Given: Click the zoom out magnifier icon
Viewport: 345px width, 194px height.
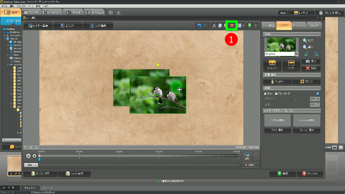Looking at the screenshot, I should click(305, 47).
